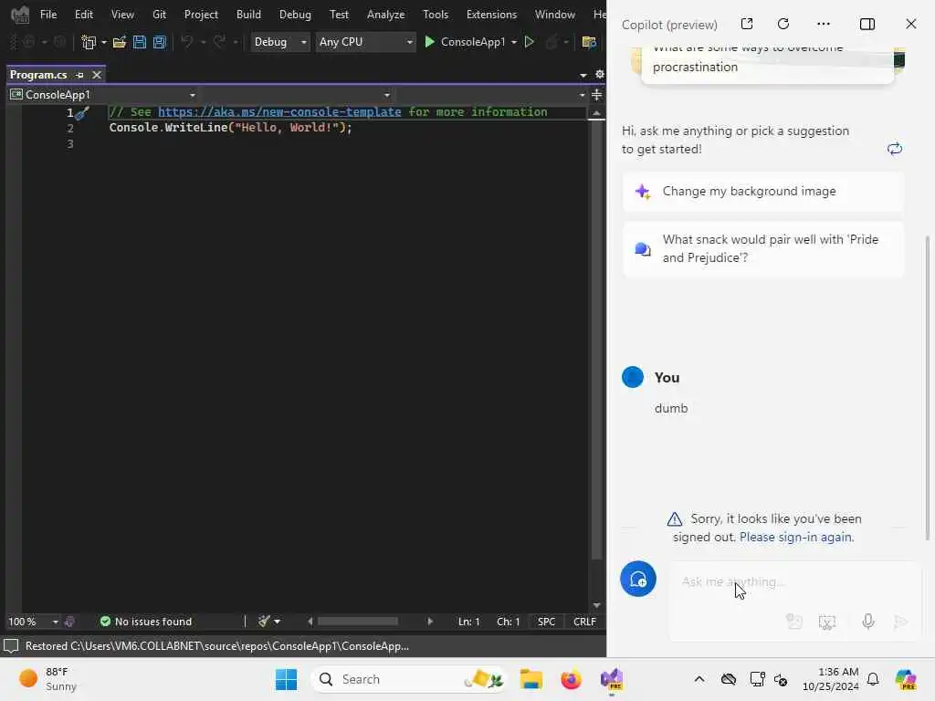This screenshot has width=935, height=701.
Task: Refresh the Copilot pane
Action: (x=783, y=24)
